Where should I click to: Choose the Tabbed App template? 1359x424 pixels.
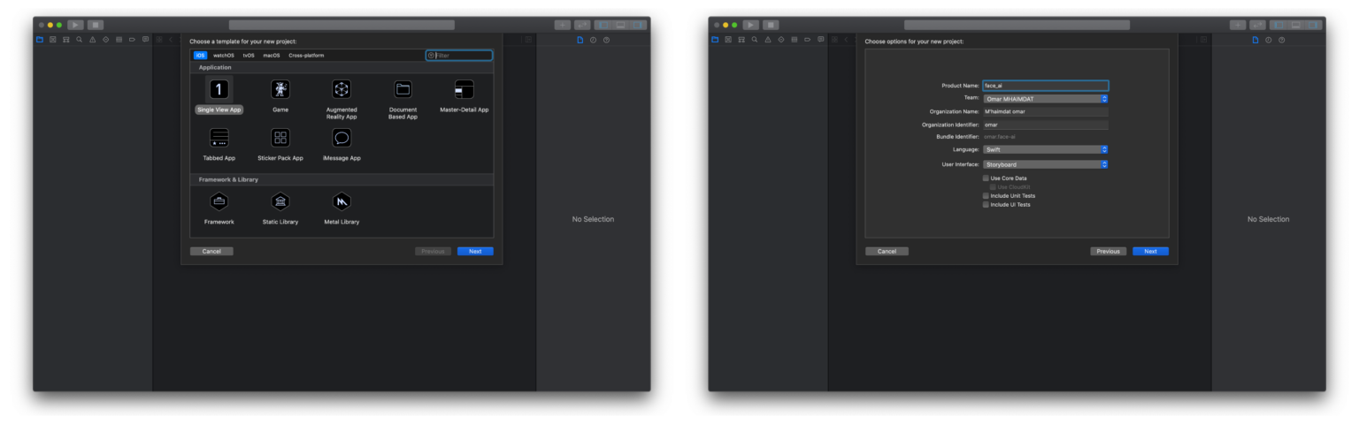(219, 138)
